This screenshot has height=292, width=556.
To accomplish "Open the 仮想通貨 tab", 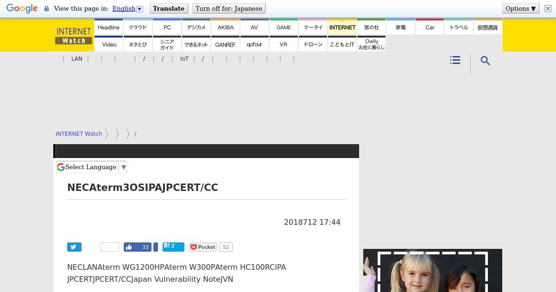I will [x=488, y=27].
